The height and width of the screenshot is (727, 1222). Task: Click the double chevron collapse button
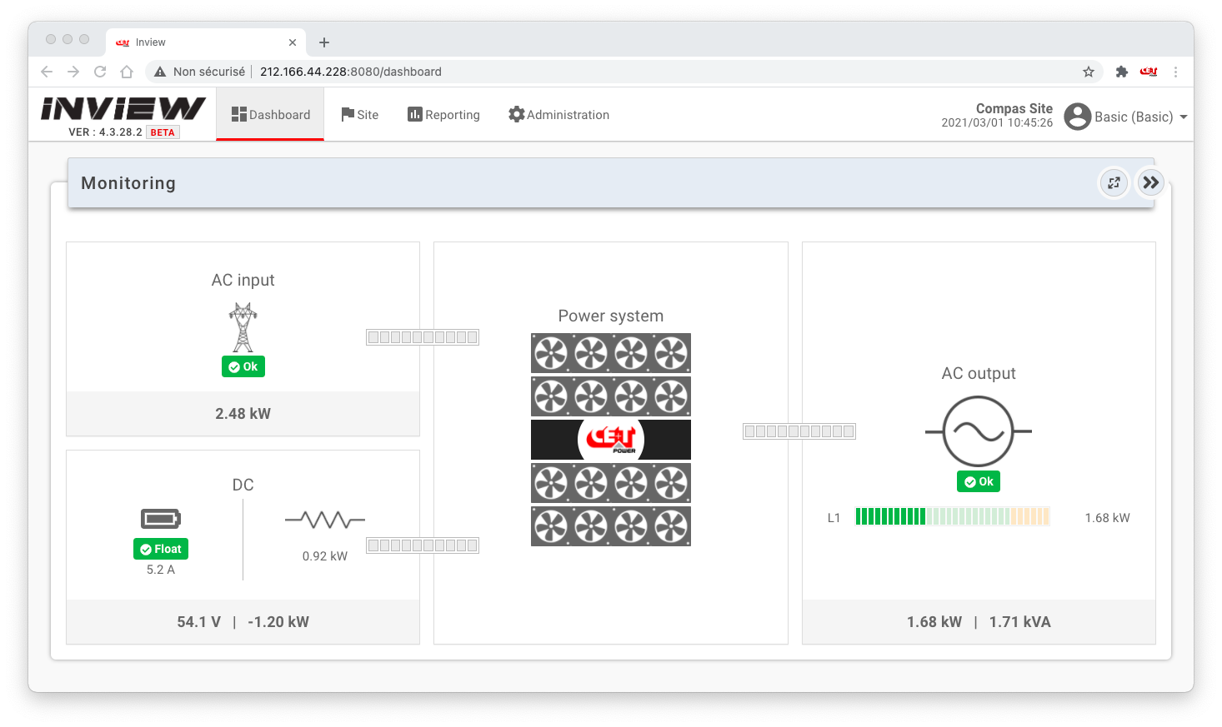coord(1150,182)
